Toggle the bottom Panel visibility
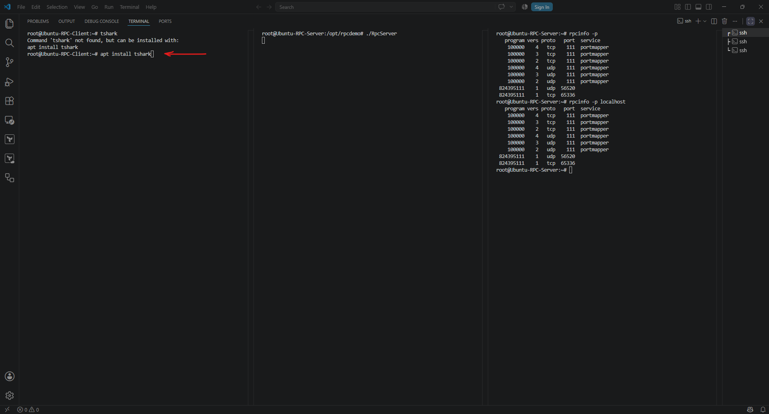 tap(698, 7)
